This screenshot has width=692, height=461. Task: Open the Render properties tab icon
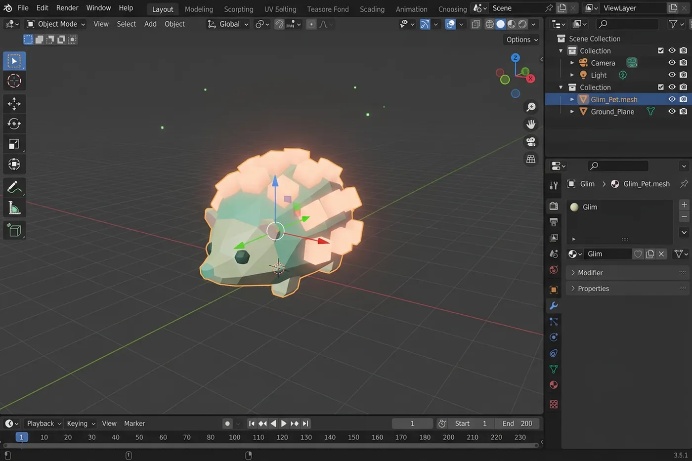(554, 206)
